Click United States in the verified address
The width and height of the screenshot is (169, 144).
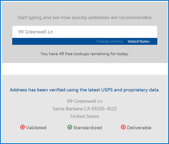point(85,116)
